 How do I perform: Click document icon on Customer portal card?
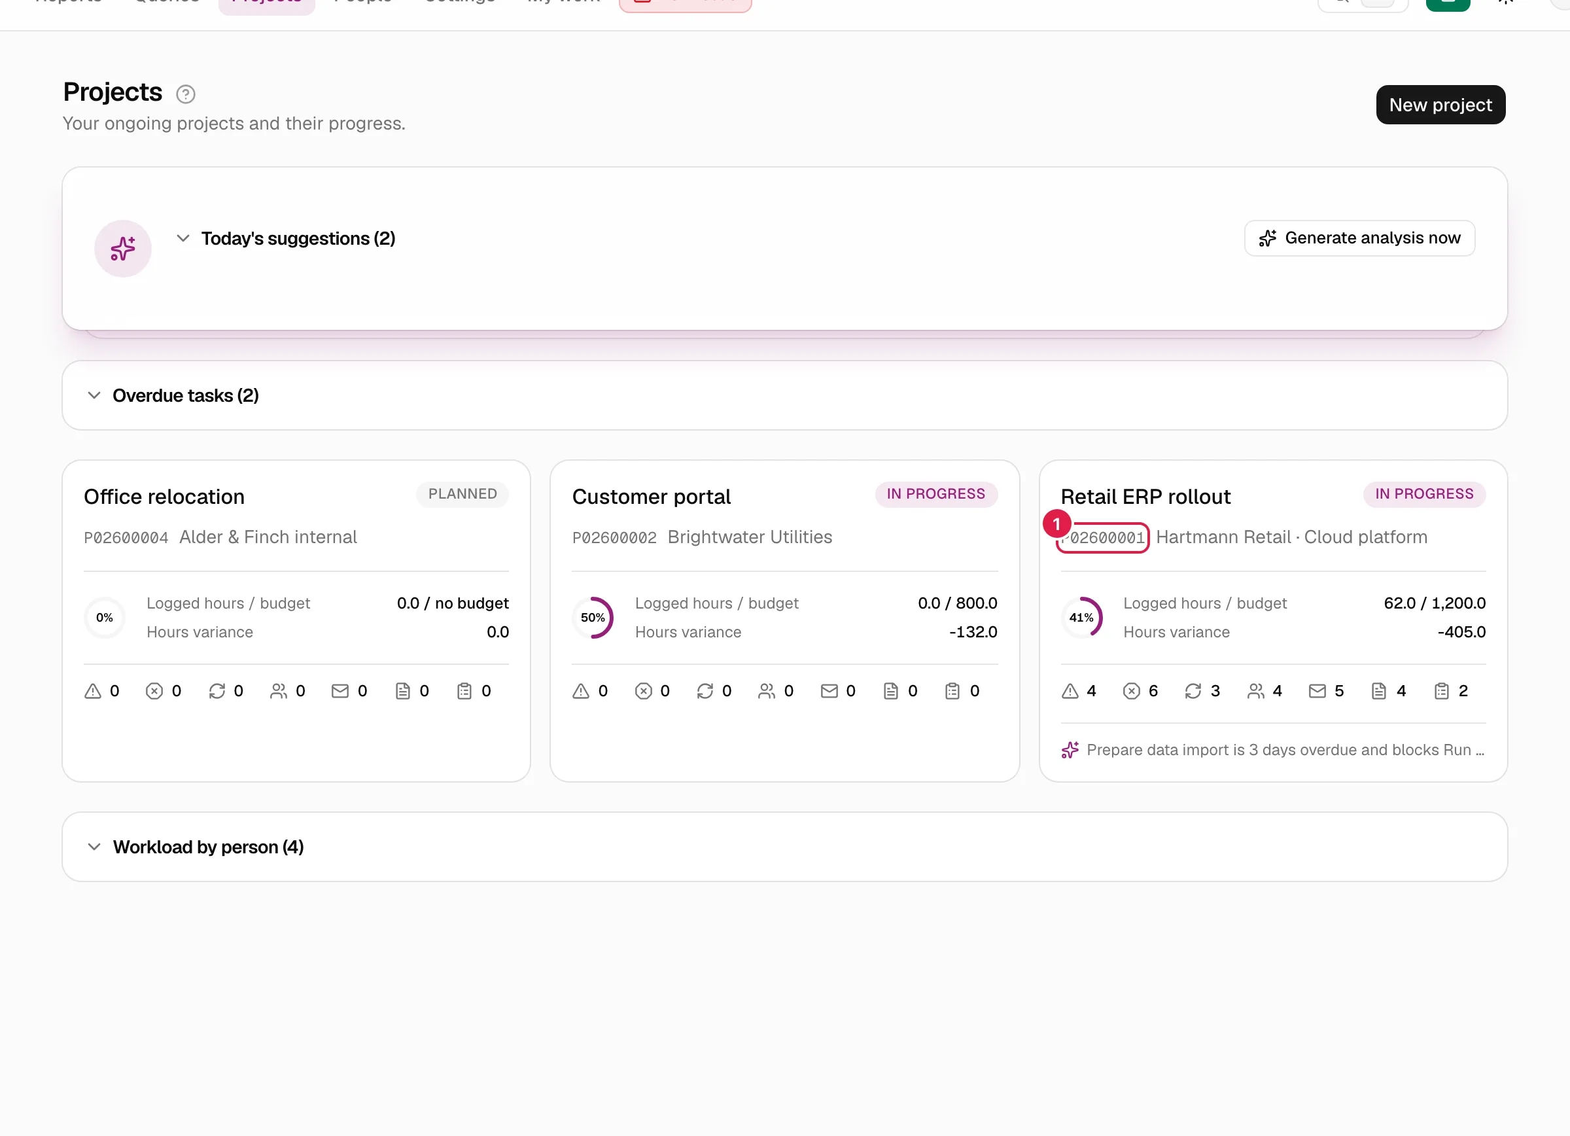coord(891,691)
